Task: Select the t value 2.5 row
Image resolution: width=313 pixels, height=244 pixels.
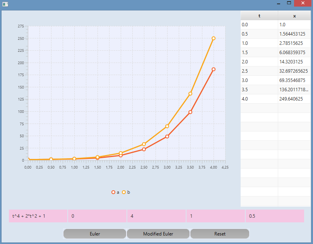Action: point(259,71)
